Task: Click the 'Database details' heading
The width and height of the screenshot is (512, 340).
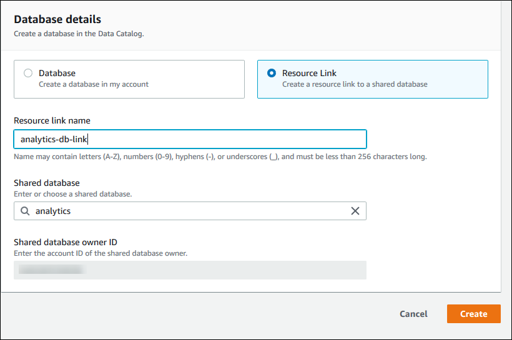Action: [57, 20]
